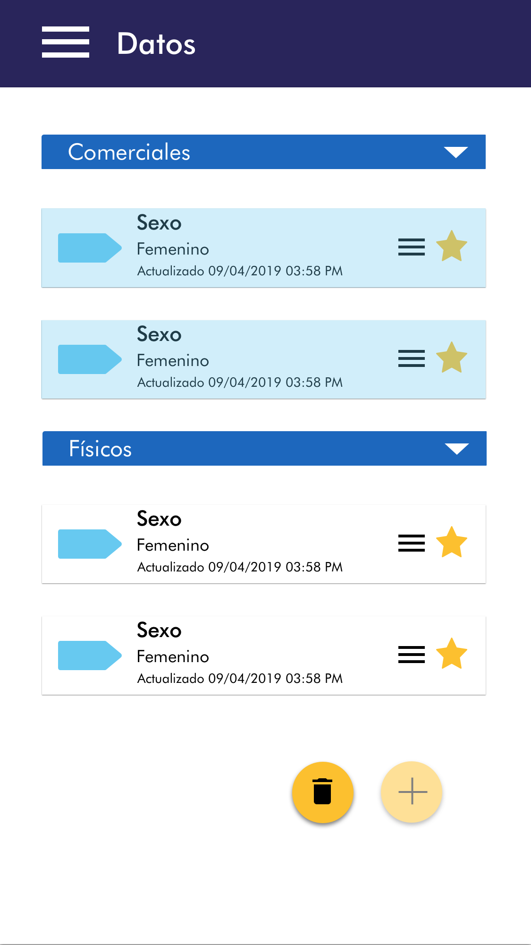Toggle favorite star on first Físicos card

[452, 543]
